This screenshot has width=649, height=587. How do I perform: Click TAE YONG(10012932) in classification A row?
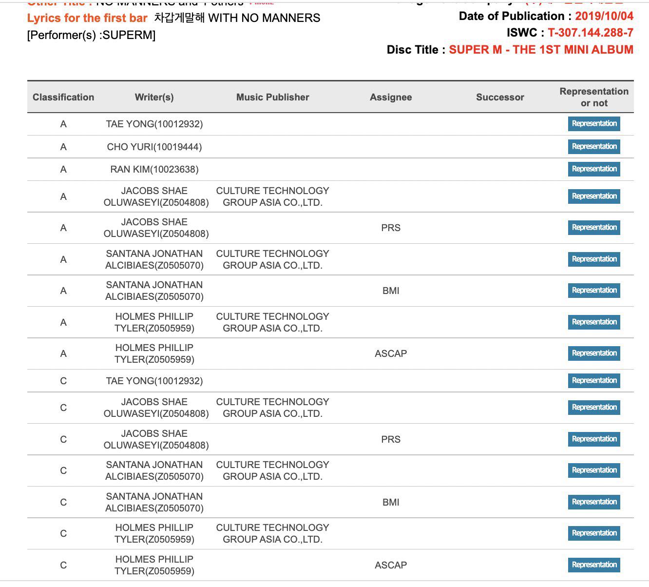(x=154, y=124)
